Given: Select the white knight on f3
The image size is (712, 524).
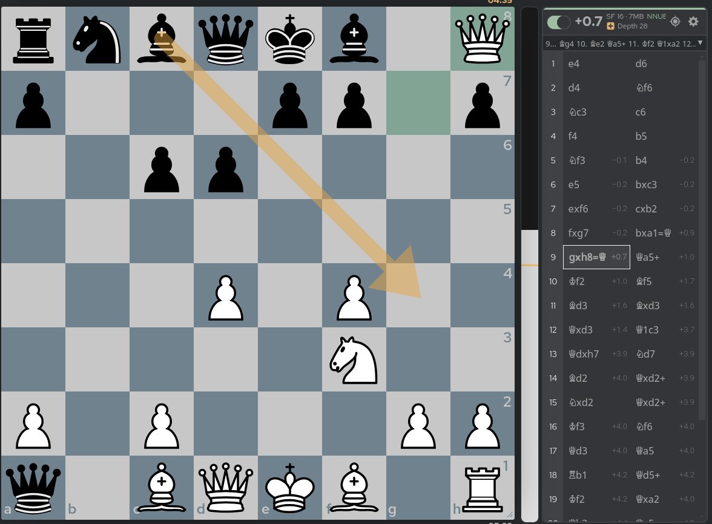Looking at the screenshot, I should point(354,361).
